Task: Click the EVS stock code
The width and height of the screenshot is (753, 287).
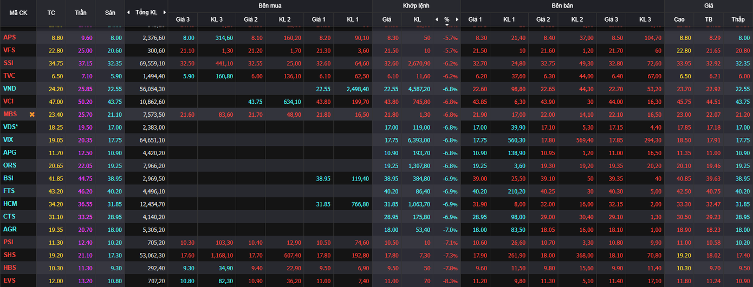Action: tap(9, 281)
